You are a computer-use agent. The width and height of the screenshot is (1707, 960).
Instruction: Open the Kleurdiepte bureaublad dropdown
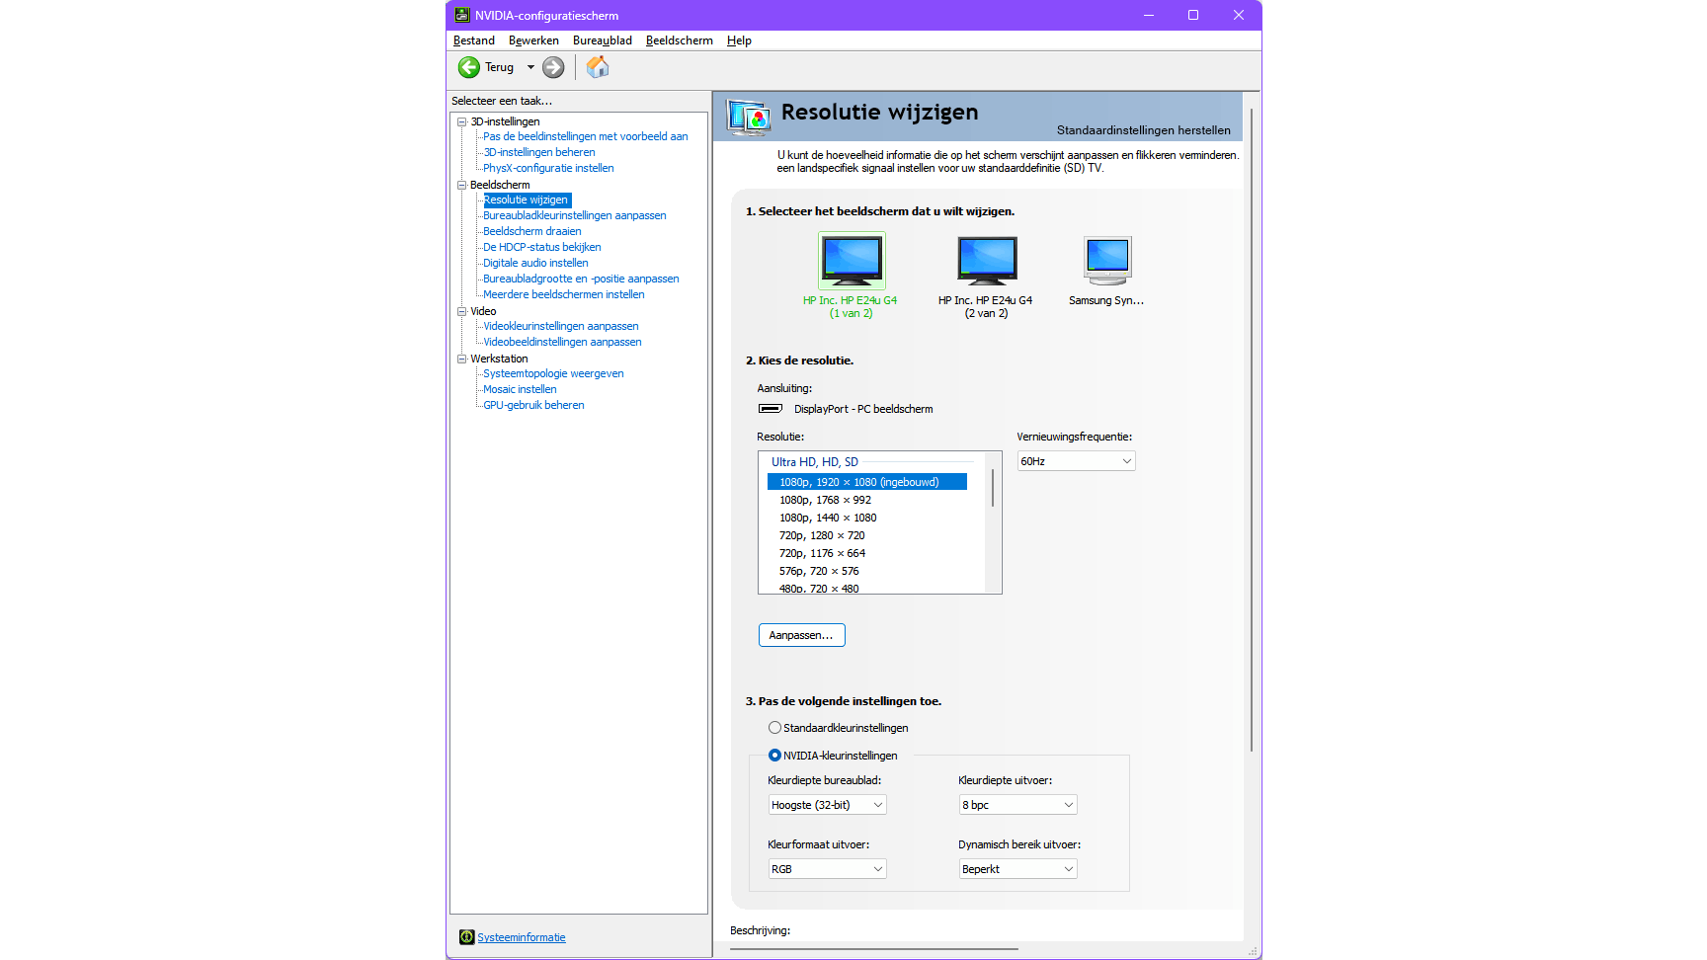tap(827, 805)
